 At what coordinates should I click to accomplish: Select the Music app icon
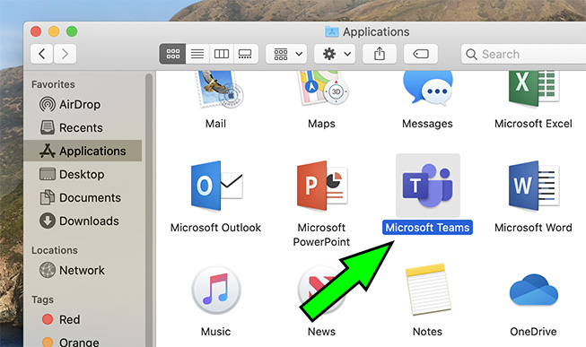pos(216,290)
